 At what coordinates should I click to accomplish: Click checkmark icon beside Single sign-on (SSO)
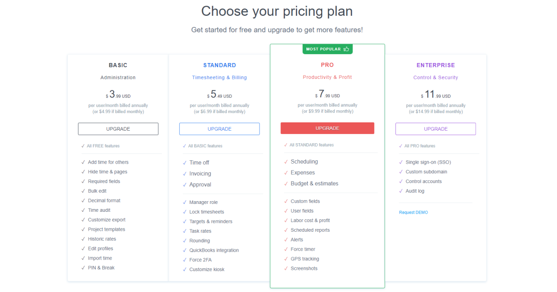401,162
